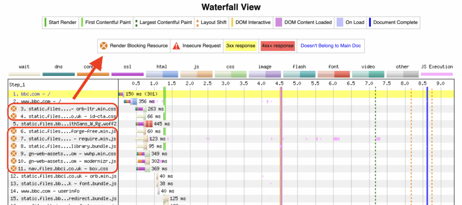Open request 13 font.bundle.js

pos(63,184)
